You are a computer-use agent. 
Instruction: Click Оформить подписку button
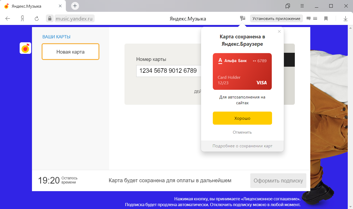pyautogui.click(x=278, y=181)
